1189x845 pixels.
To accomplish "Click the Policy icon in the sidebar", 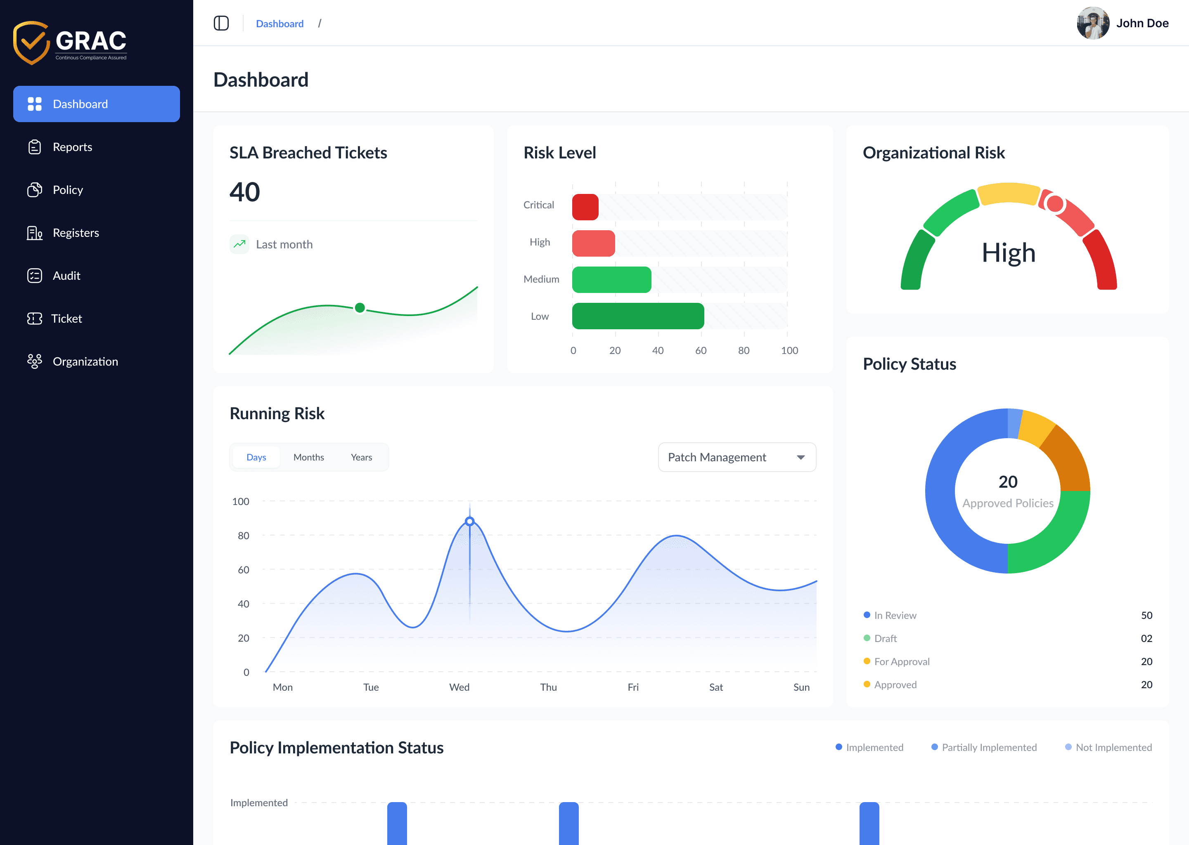I will click(x=34, y=190).
